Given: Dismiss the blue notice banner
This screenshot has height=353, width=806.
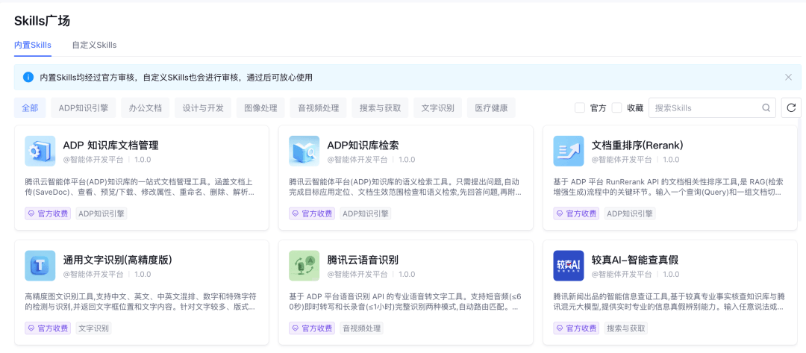Looking at the screenshot, I should [x=789, y=77].
